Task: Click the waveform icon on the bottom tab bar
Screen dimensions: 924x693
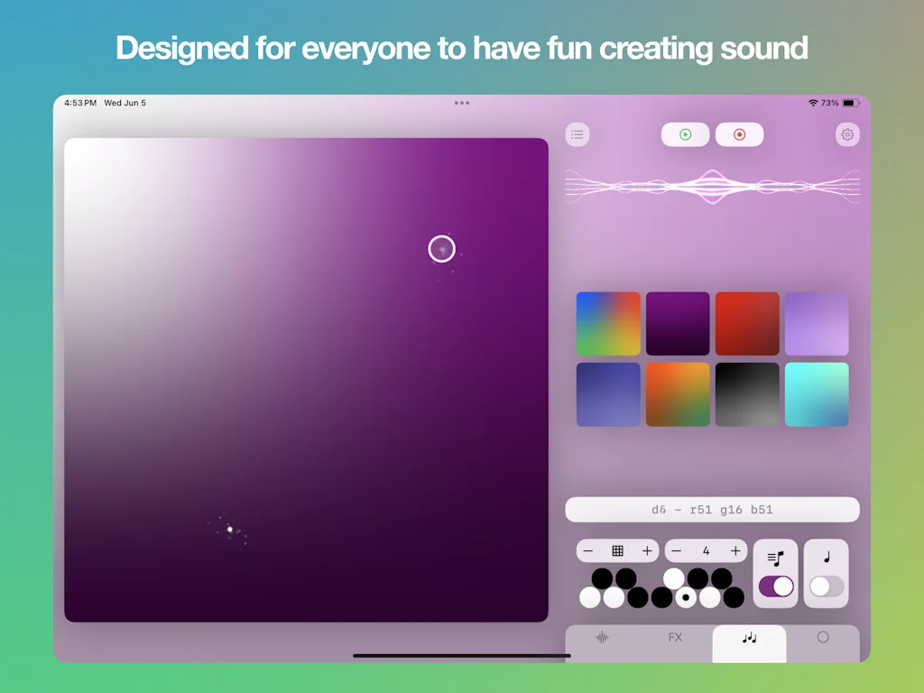Action: click(600, 637)
